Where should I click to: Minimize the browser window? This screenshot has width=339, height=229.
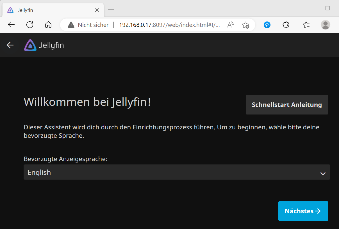coord(308,8)
